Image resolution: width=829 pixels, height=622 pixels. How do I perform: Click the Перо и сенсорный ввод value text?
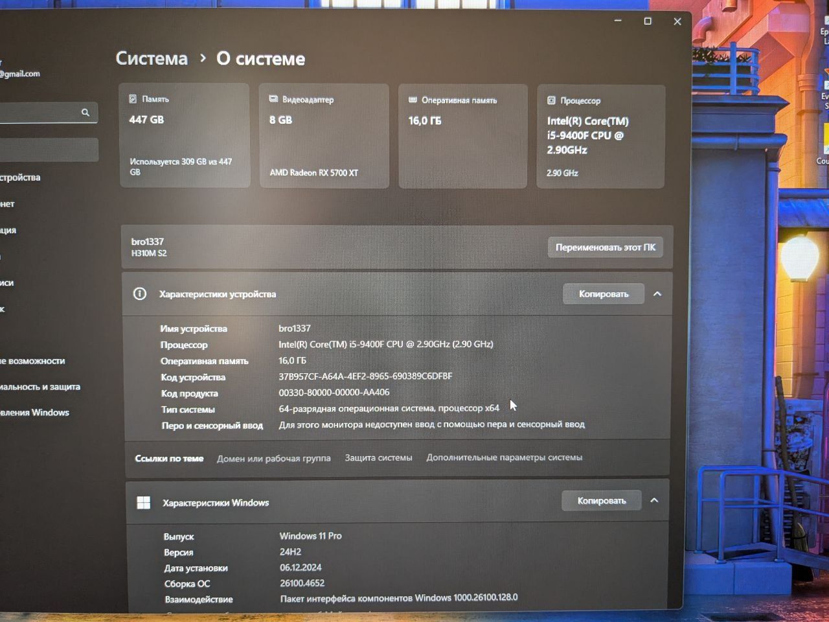coord(431,424)
